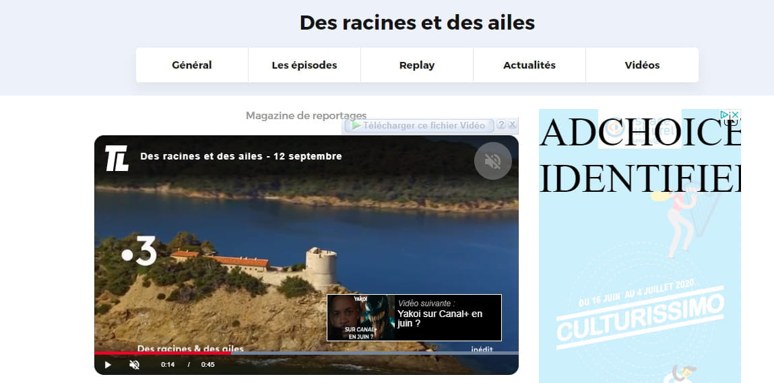The height and width of the screenshot is (383, 774).
Task: Click the AdChoices triangle icon
Action: [725, 115]
